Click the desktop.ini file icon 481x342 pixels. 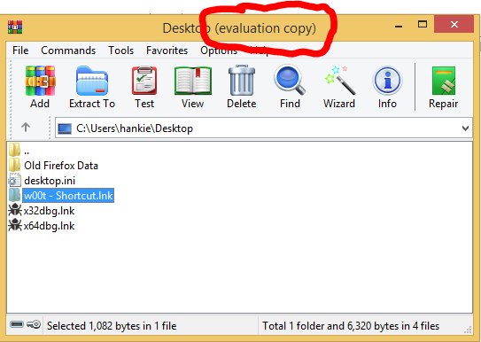tap(14, 180)
